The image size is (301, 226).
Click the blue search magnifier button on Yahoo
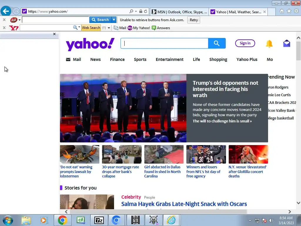(x=217, y=43)
